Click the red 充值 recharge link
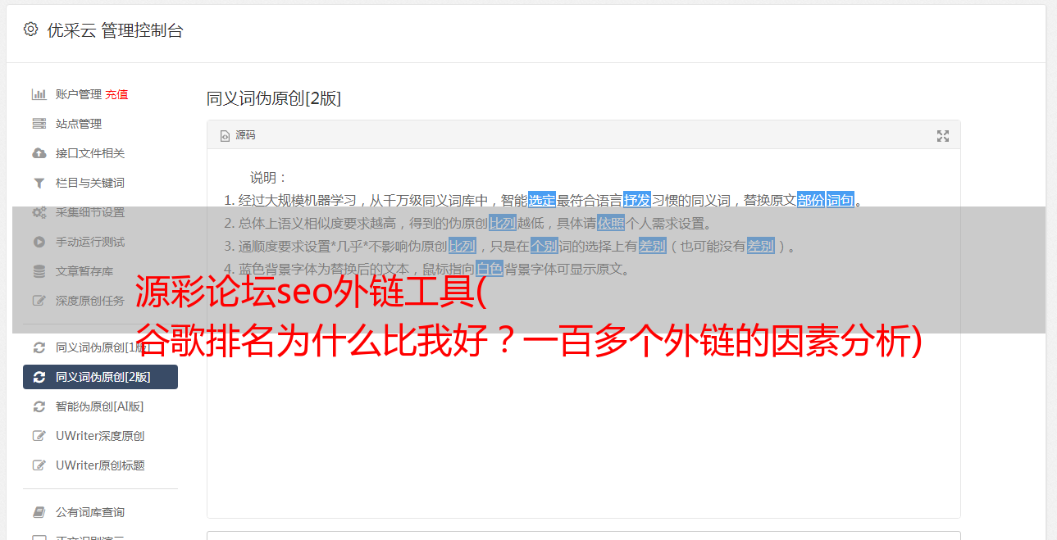 116,94
